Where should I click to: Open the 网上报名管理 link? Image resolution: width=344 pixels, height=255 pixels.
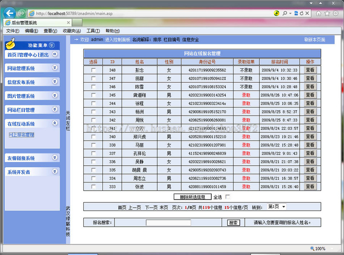(x=21, y=135)
